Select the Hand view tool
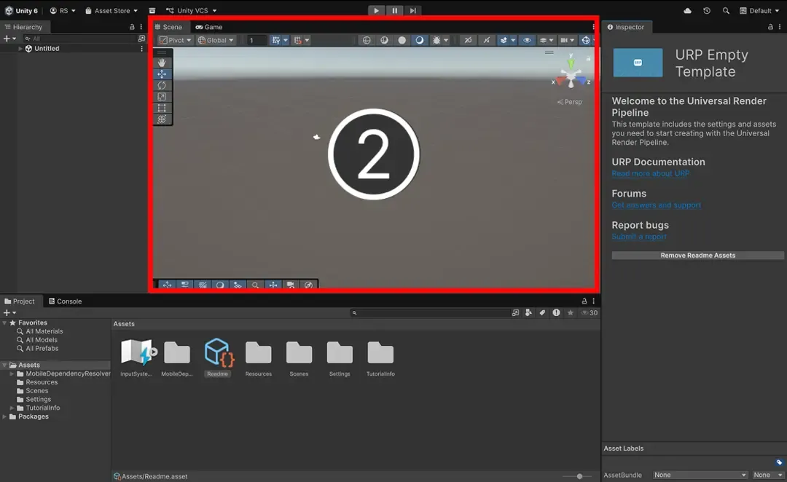The width and height of the screenshot is (787, 482). click(x=162, y=63)
